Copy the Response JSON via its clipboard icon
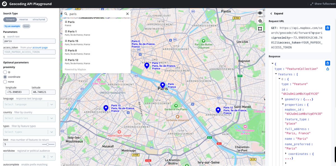336x166 pixels. pos(327,63)
